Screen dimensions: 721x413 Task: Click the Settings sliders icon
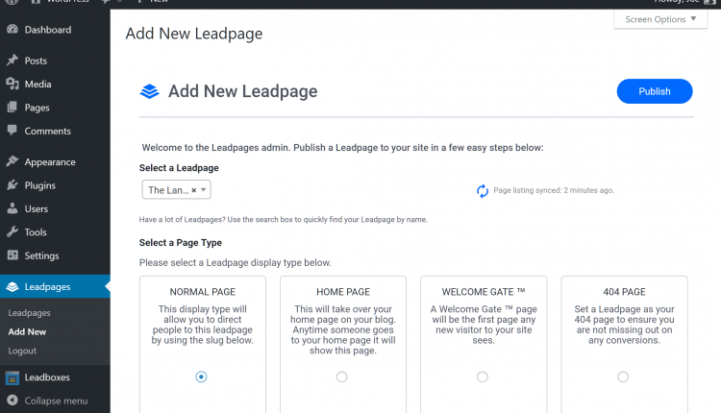pyautogui.click(x=12, y=255)
